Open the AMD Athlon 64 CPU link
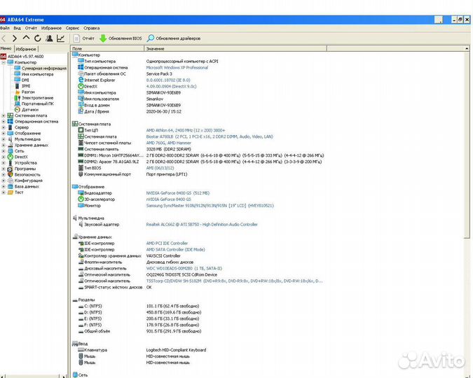This screenshot has height=378, width=473. pos(186,130)
